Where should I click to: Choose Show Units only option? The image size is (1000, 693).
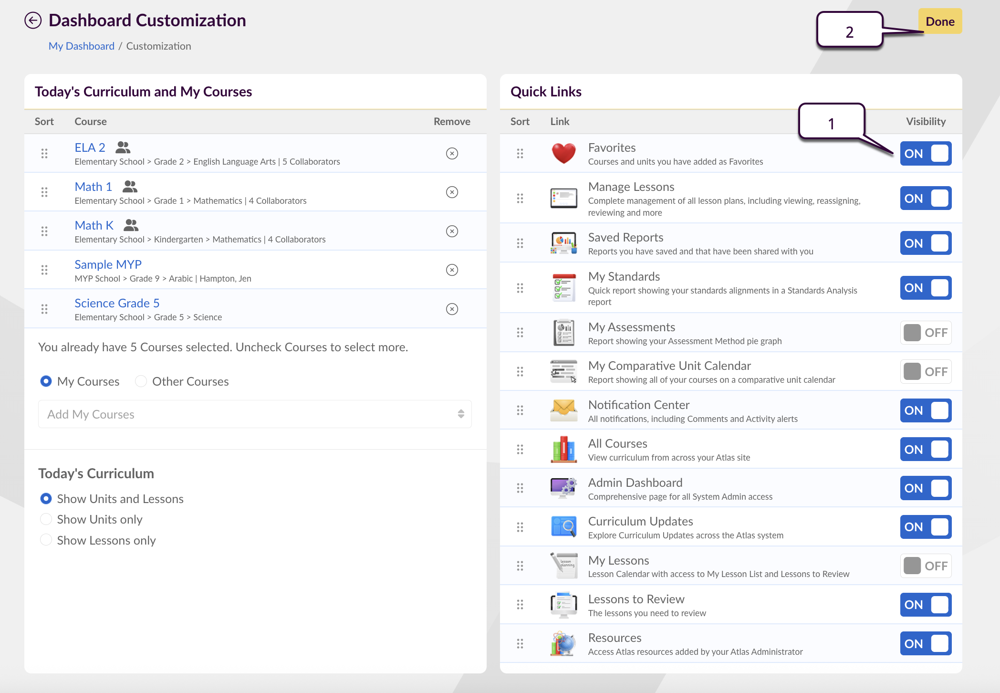pos(46,519)
